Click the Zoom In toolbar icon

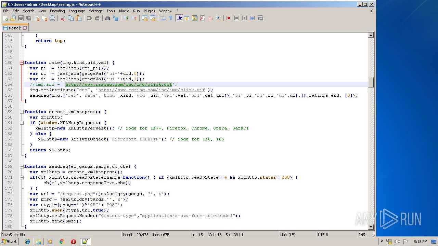126,18
